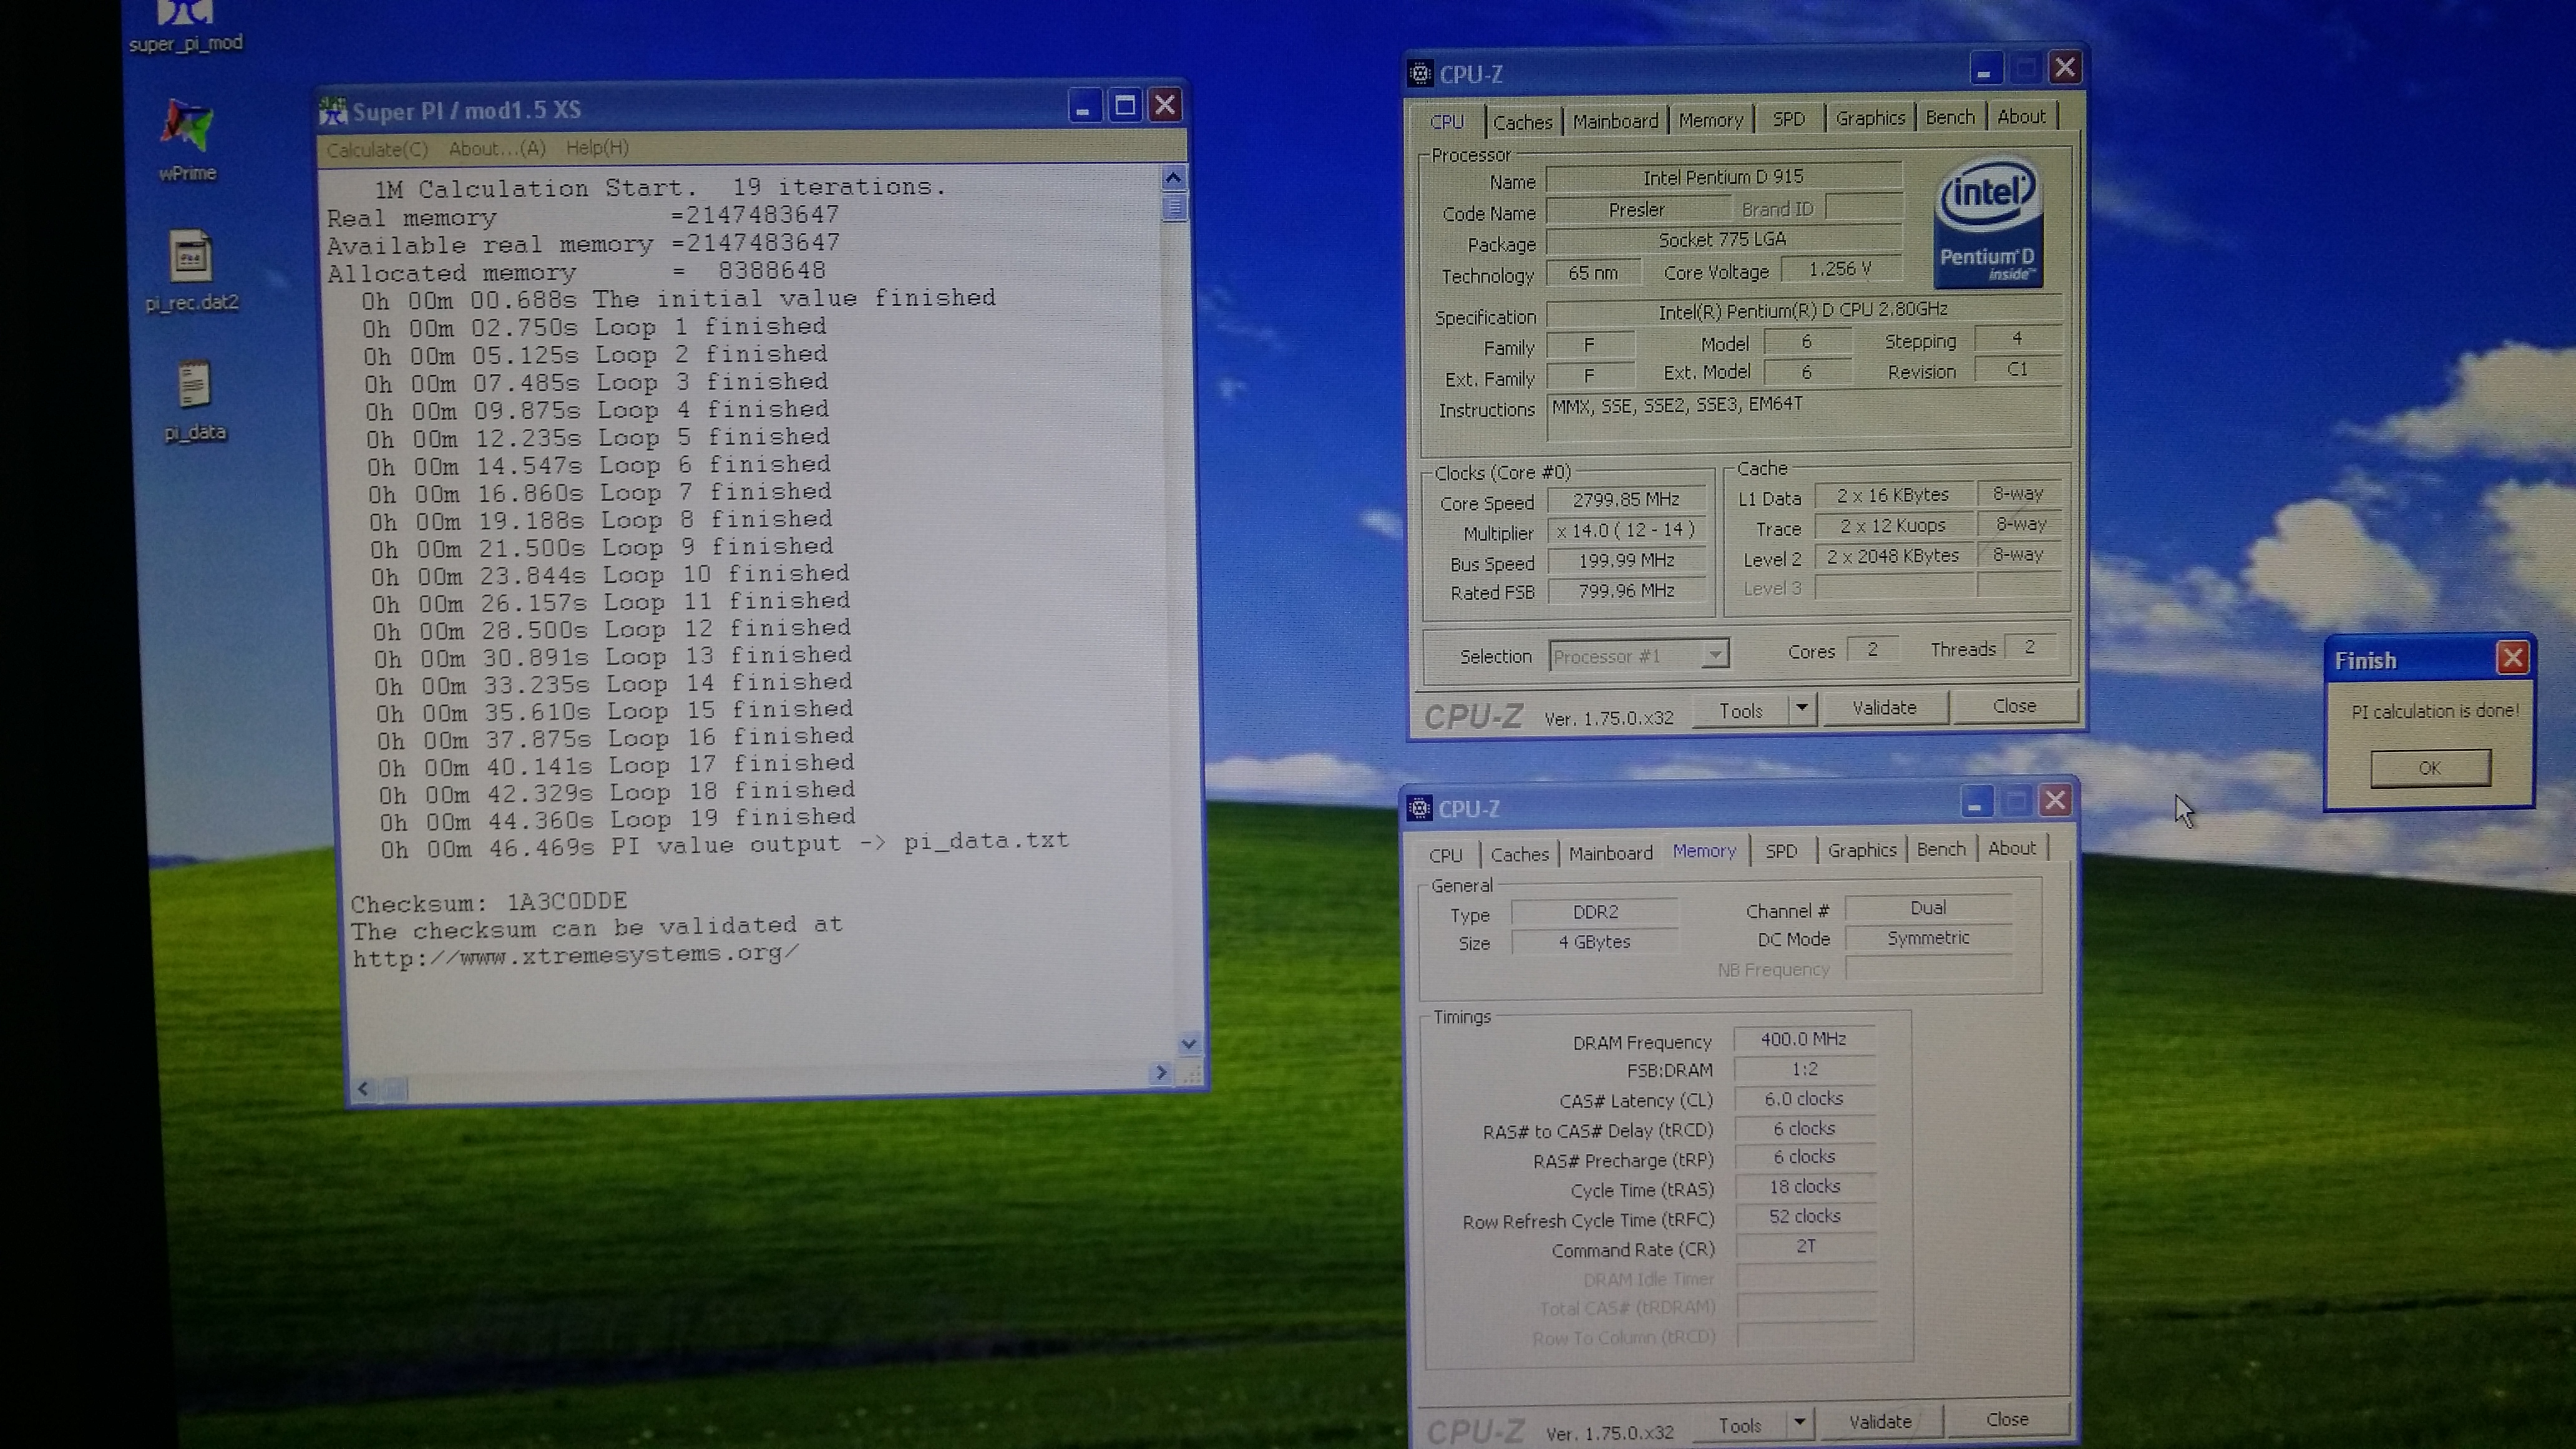Click the Intel Pentium D logo

(1988, 222)
